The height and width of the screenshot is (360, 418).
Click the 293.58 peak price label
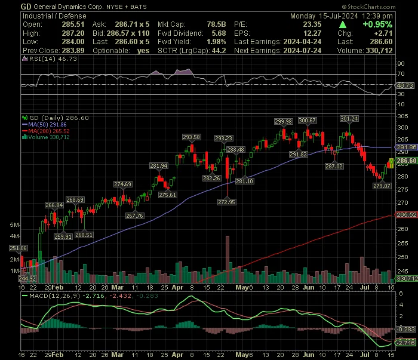click(x=192, y=137)
